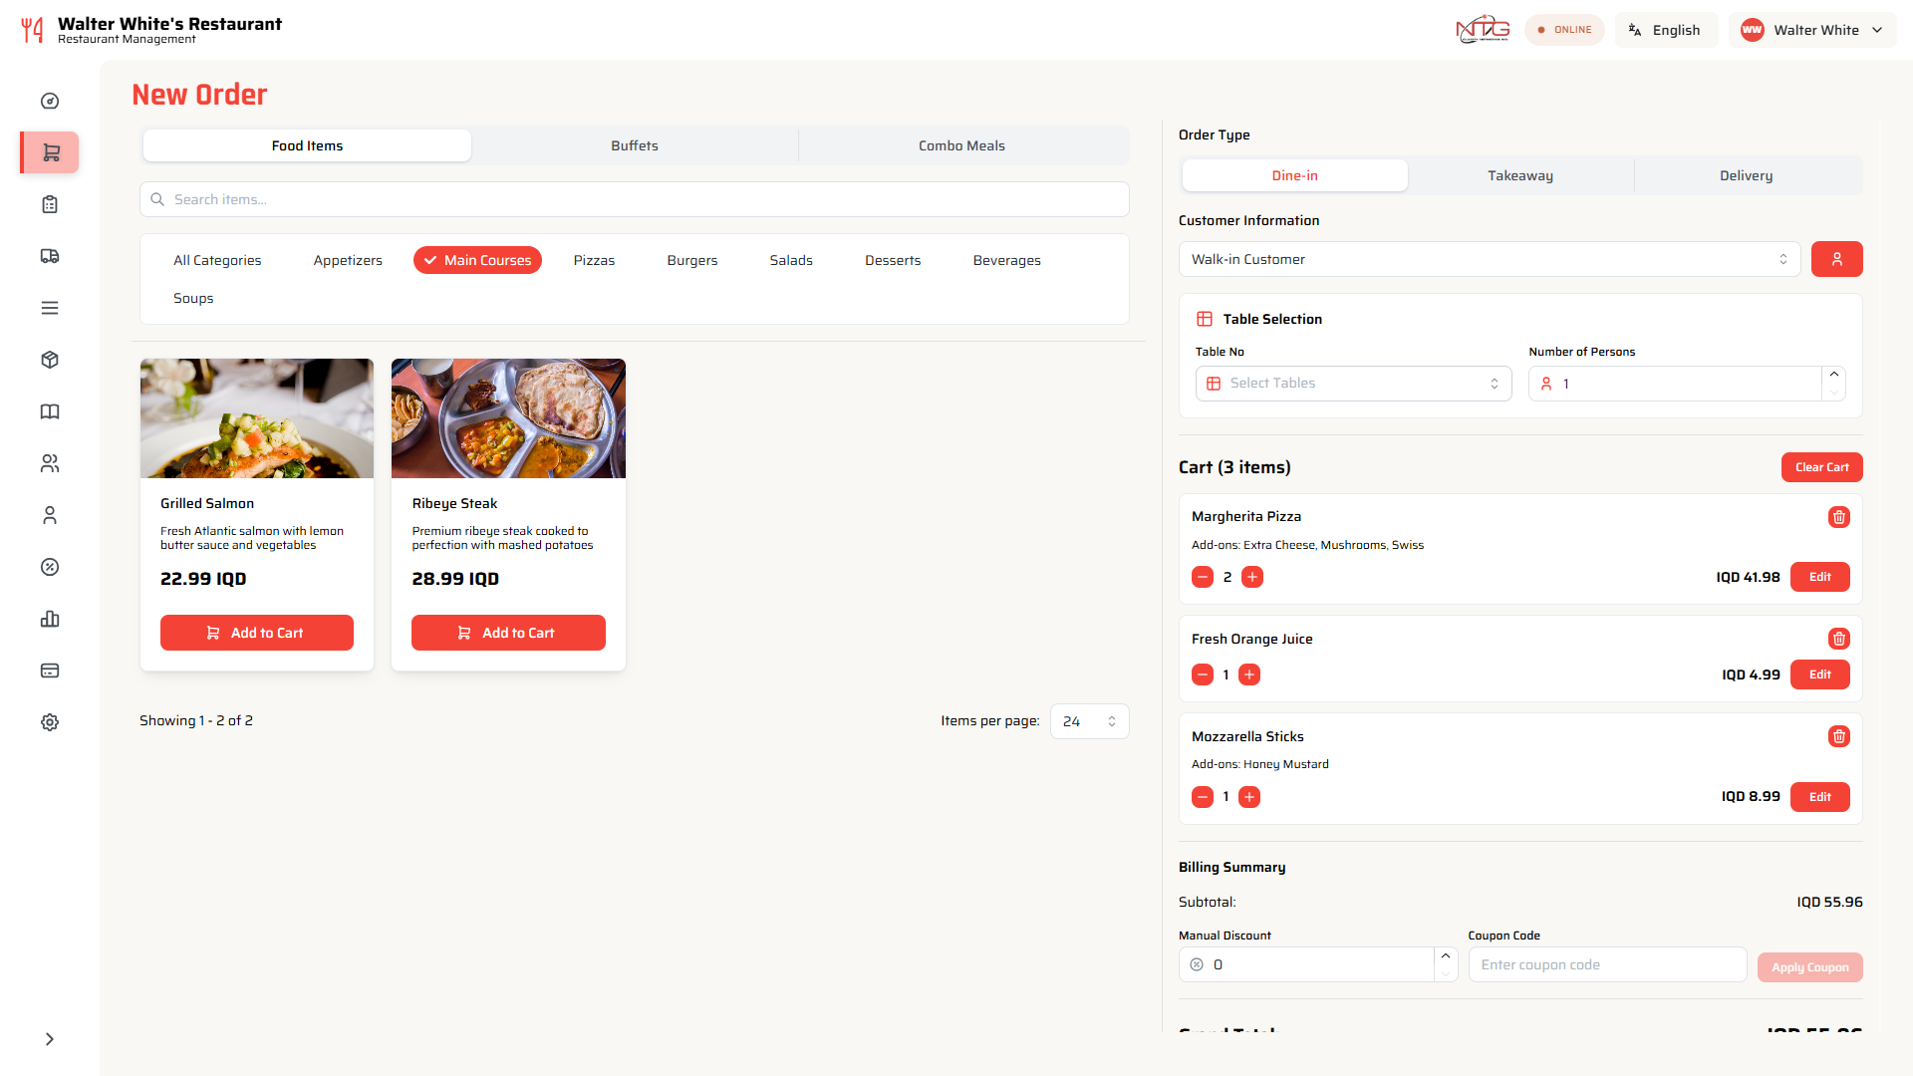This screenshot has height=1076, width=1913.
Task: Increment the Number of Persons stepper
Action: pos(1834,375)
